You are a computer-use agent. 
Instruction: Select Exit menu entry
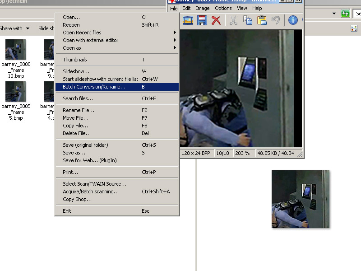coord(117,211)
